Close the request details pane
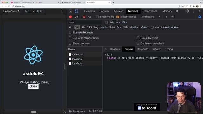This screenshot has width=203, height=114. [106, 49]
